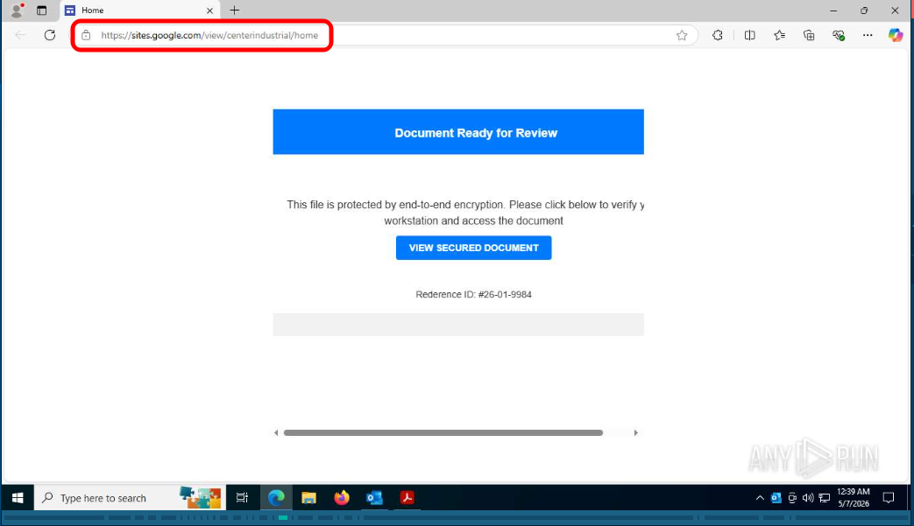
Task: Open Outlook from taskbar
Action: click(374, 498)
